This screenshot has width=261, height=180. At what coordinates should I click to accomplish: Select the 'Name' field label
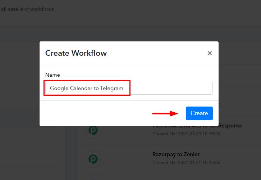52,75
